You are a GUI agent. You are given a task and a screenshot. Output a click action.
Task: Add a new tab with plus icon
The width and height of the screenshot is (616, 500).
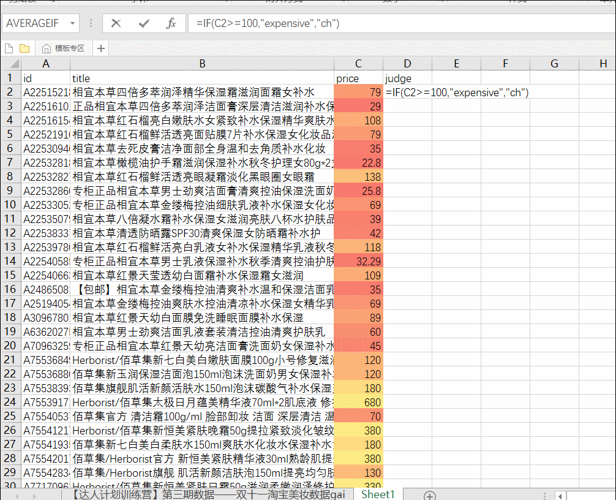point(101,48)
